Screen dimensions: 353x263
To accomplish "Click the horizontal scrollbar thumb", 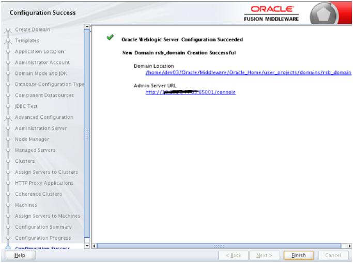I will pyautogui.click(x=219, y=246).
